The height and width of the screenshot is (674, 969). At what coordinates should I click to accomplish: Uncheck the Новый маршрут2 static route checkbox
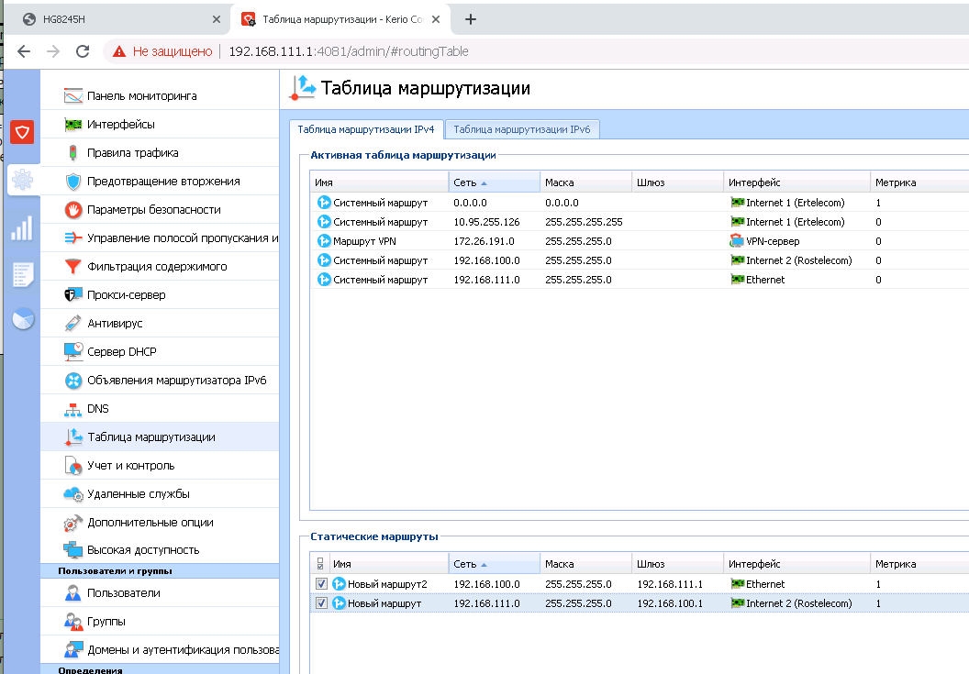tap(321, 584)
